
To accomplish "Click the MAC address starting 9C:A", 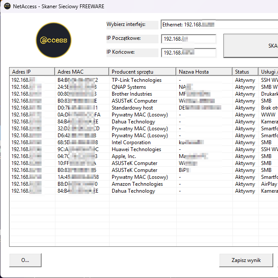I will (78, 149).
